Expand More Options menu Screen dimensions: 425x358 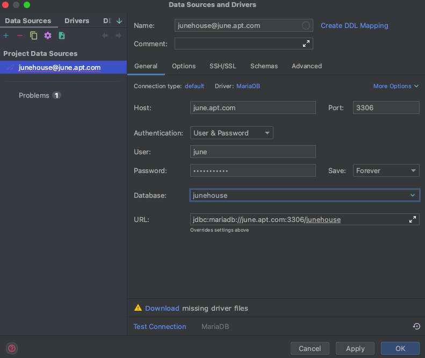click(x=396, y=86)
